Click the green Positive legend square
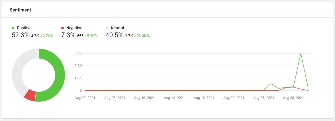 [13, 28]
